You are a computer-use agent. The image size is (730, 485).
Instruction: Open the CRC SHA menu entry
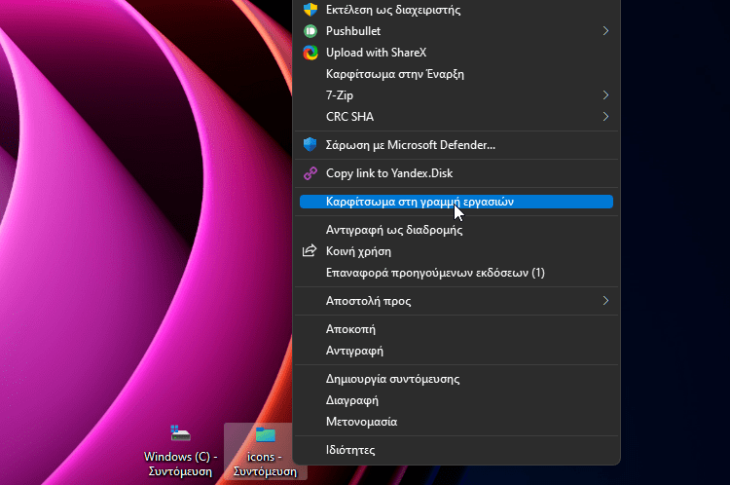[x=456, y=117]
